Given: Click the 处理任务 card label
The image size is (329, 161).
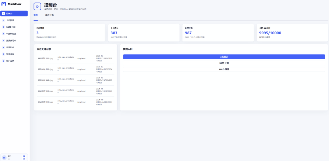Looking at the screenshot, I should [x=189, y=28].
